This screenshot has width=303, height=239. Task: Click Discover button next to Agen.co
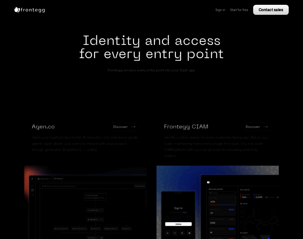click(124, 127)
